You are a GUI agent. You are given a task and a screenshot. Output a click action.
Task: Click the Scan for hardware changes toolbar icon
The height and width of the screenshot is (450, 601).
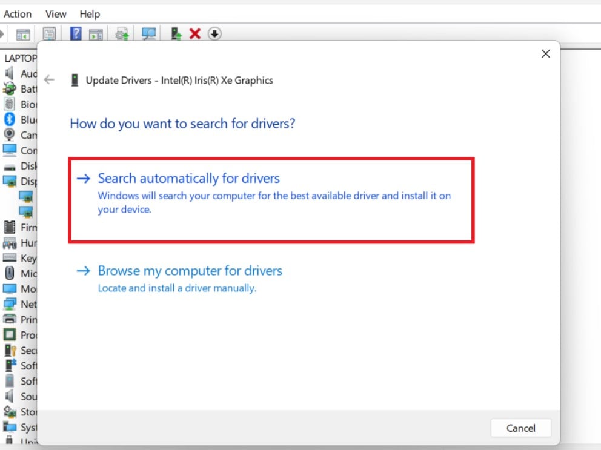tap(149, 33)
